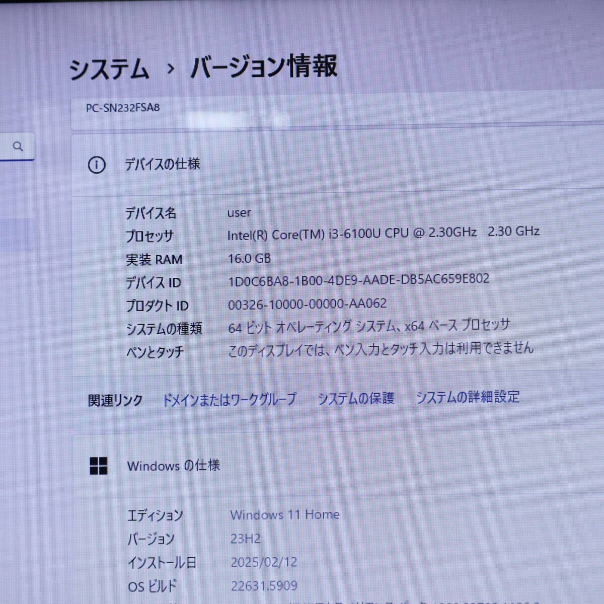The image size is (604, 604).
Task: Select OS build value 22631.5909
Action: click(264, 586)
